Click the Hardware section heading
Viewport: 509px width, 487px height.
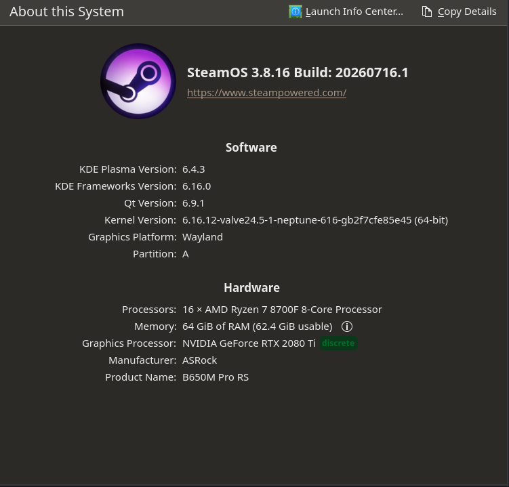coord(251,288)
